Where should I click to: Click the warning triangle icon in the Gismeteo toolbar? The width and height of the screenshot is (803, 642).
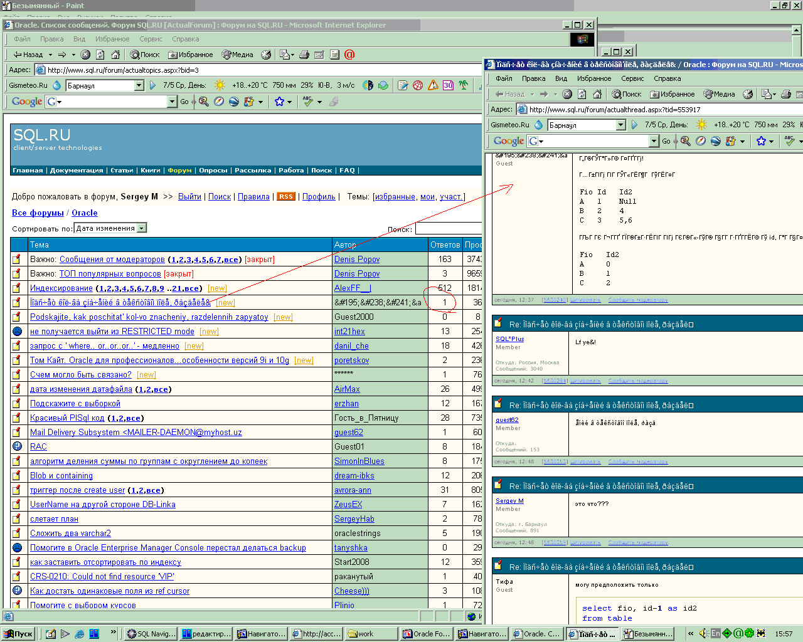click(433, 85)
